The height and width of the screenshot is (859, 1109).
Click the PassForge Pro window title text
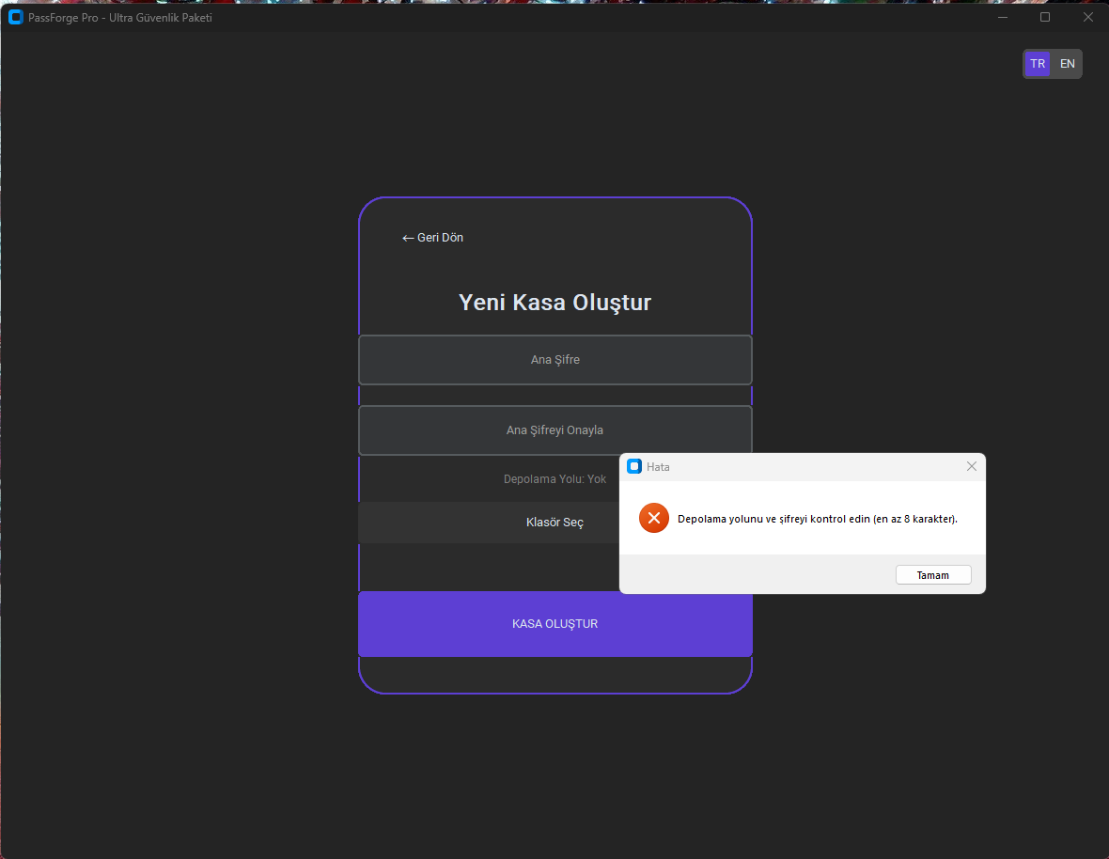pos(119,18)
